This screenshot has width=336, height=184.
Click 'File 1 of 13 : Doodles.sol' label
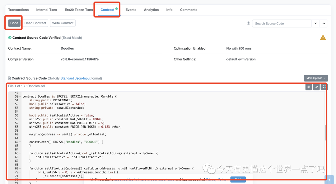26,86
